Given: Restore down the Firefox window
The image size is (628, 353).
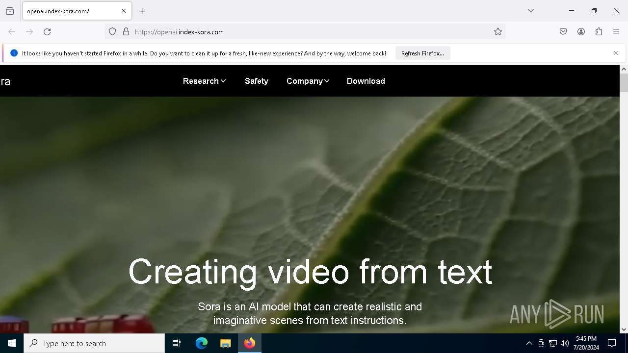Looking at the screenshot, I should click(594, 11).
